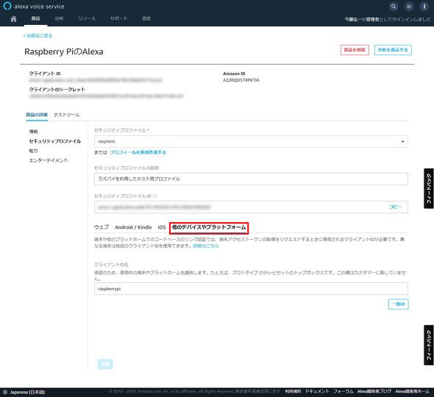
Task: Open the user account avatar icon
Action: (409, 7)
